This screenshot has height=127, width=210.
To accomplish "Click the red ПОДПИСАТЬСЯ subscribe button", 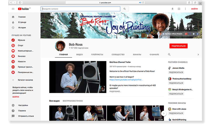I will (x=178, y=46).
